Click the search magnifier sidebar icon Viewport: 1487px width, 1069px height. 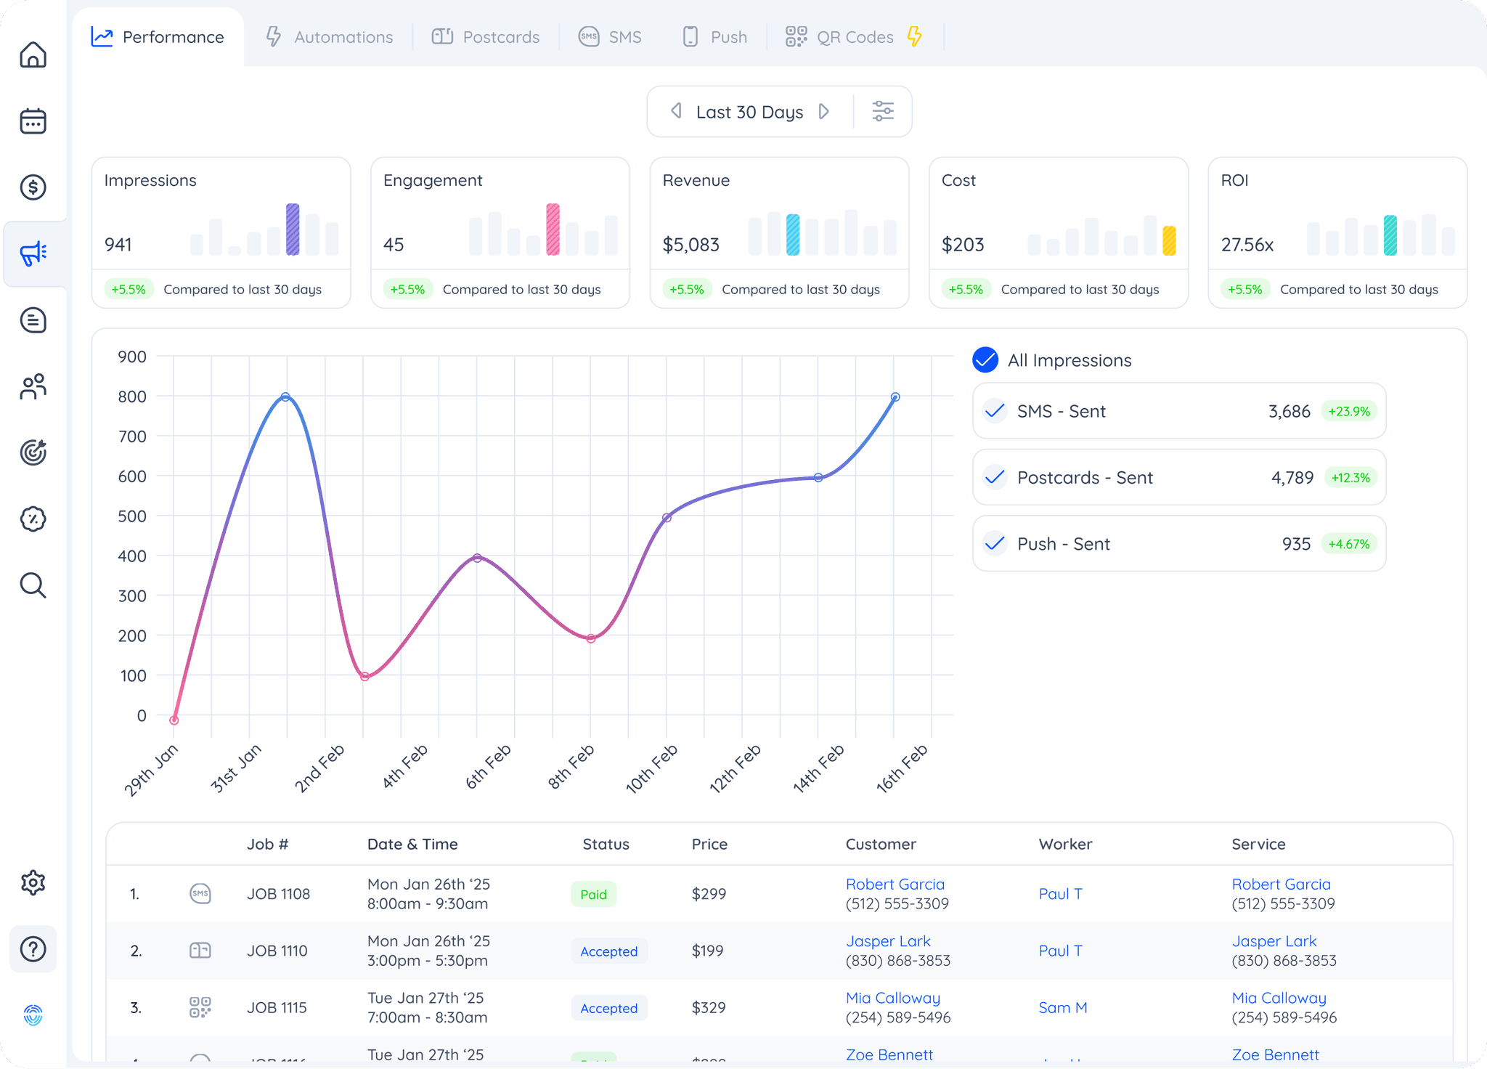coord(33,585)
